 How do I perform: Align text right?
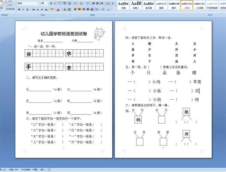[83, 9]
